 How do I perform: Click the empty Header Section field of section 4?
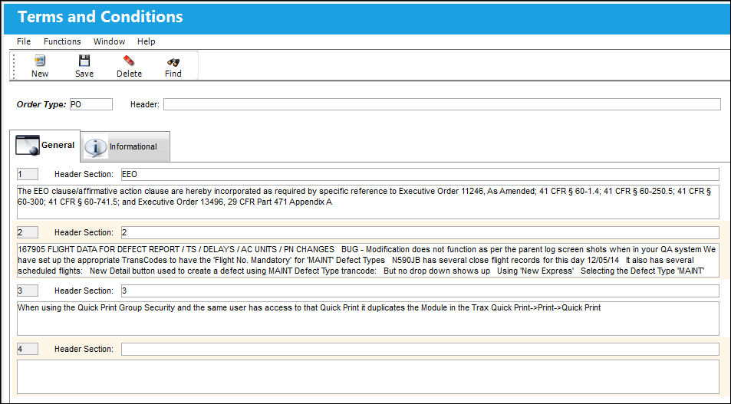point(420,349)
